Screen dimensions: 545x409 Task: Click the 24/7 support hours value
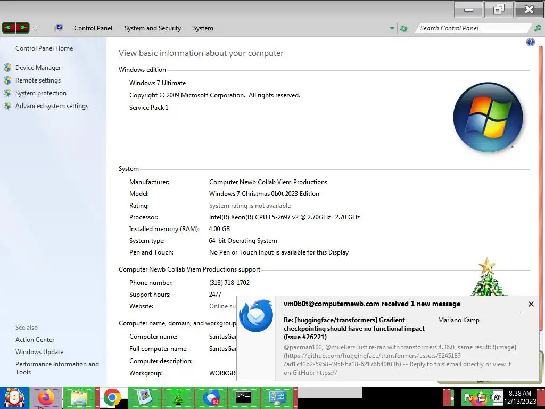215,295
